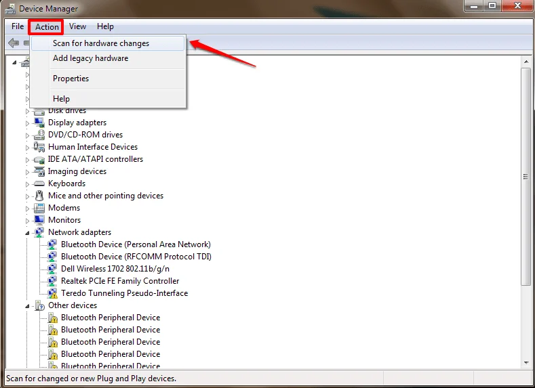
Task: Expand the Keyboards node
Action: click(x=27, y=184)
